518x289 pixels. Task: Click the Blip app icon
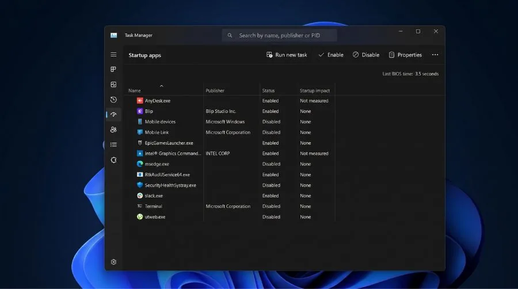[x=140, y=111]
